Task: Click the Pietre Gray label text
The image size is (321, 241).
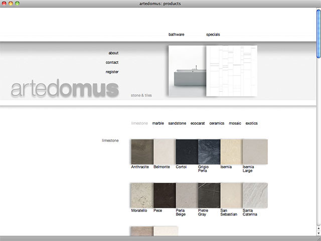Action: click(203, 212)
